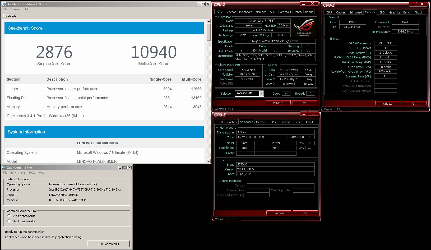This screenshot has height=250, width=431.
Task: Open Help menu in small Geekbench 3 Pro window
Action: point(41,173)
